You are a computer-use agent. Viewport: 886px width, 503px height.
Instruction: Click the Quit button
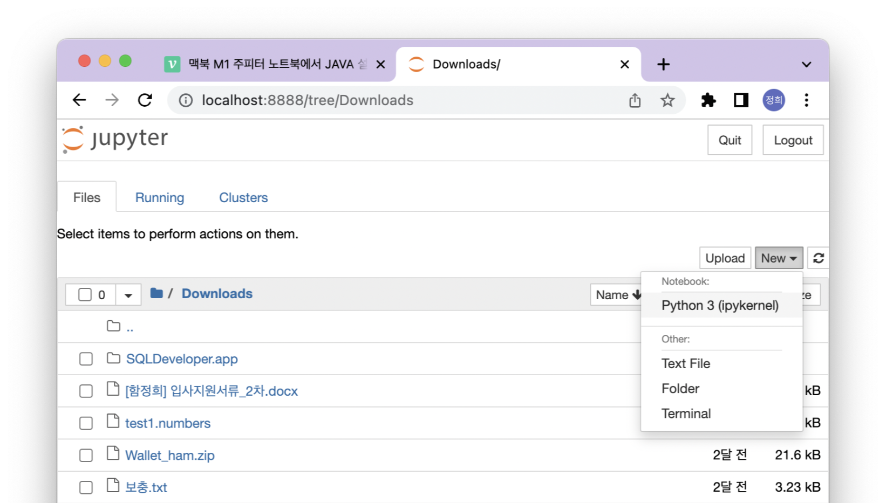tap(730, 140)
